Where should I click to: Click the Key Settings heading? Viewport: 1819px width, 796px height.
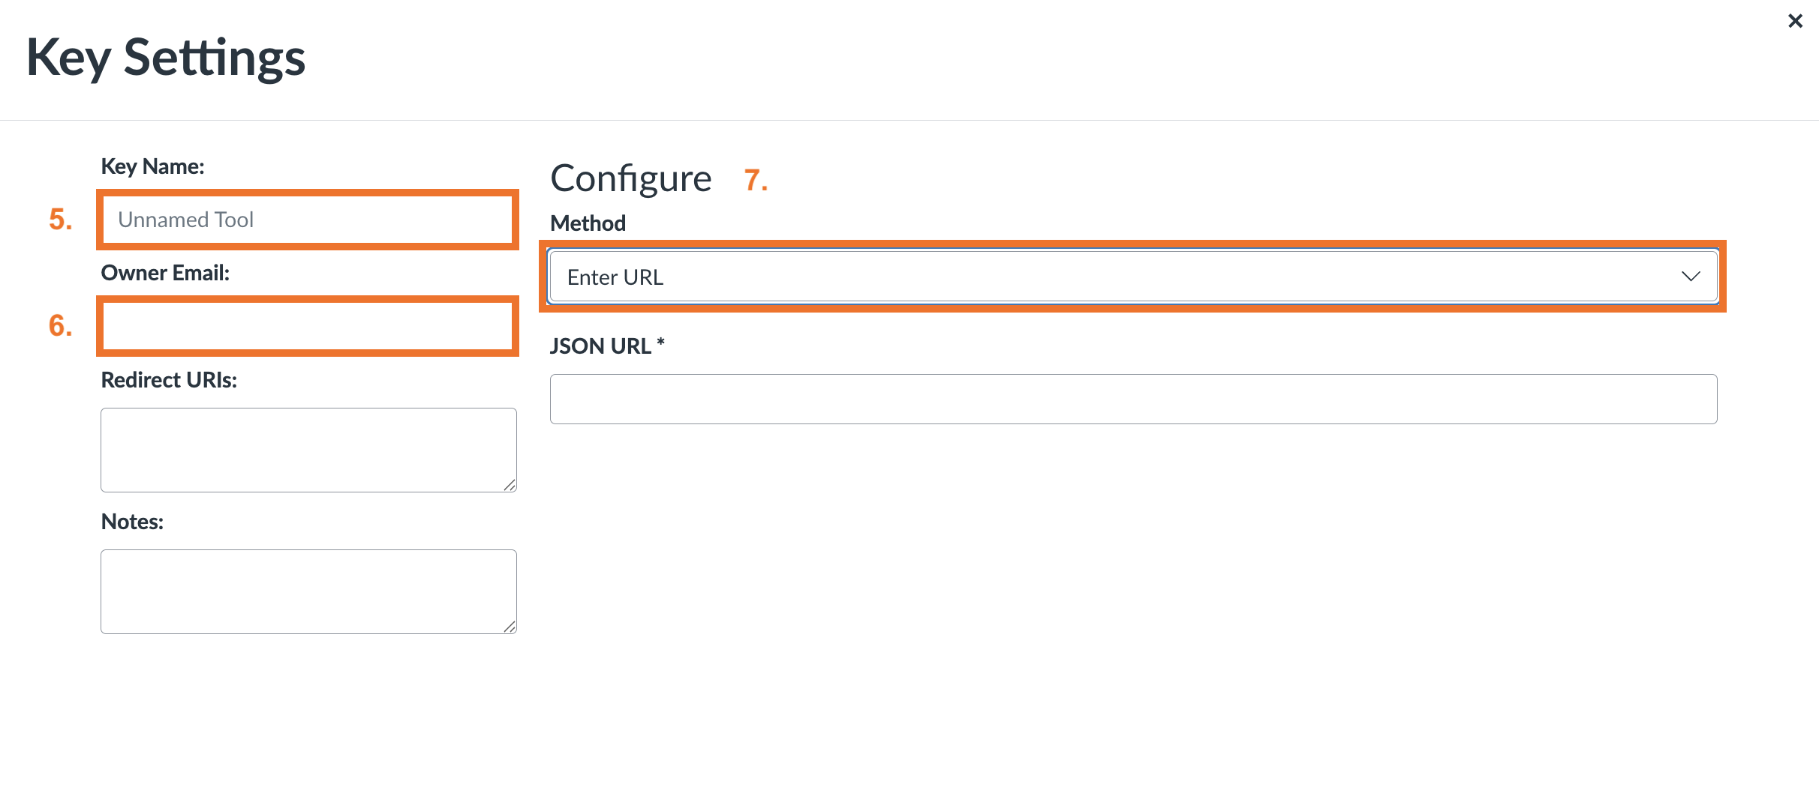(166, 58)
